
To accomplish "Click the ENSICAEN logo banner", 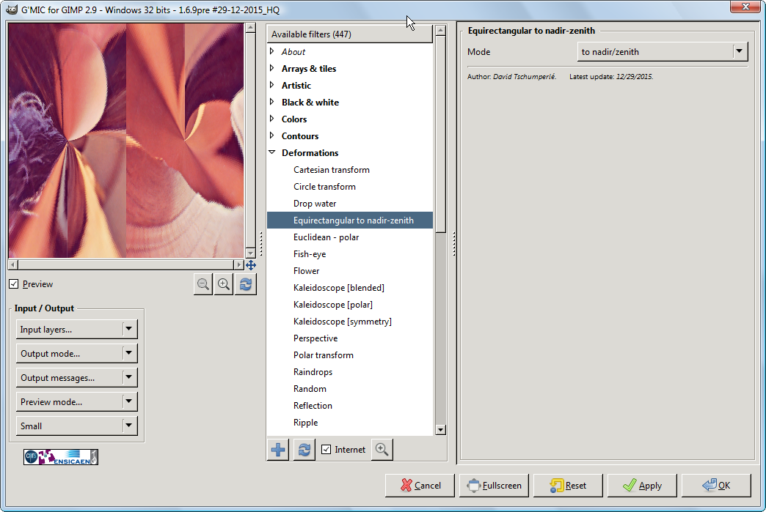I will tap(61, 457).
